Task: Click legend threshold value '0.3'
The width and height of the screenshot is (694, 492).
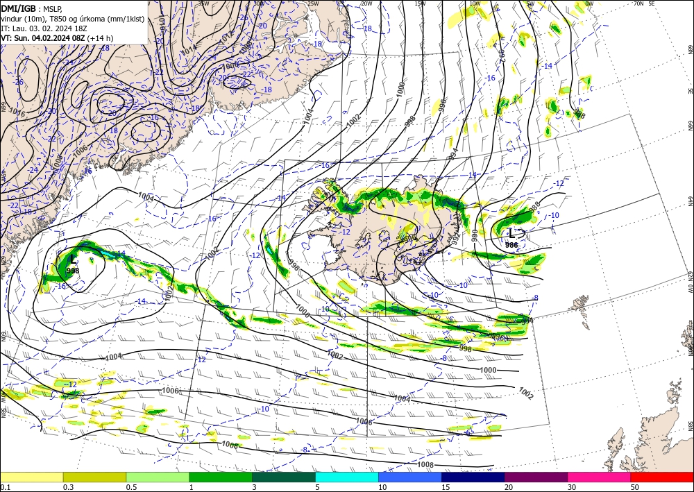Action: (68, 487)
